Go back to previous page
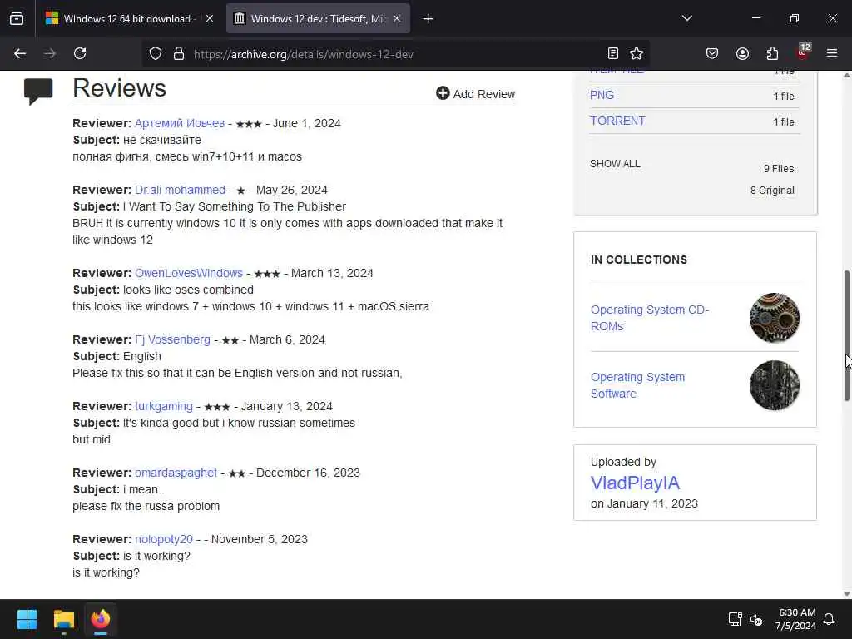852x639 pixels. (x=20, y=53)
